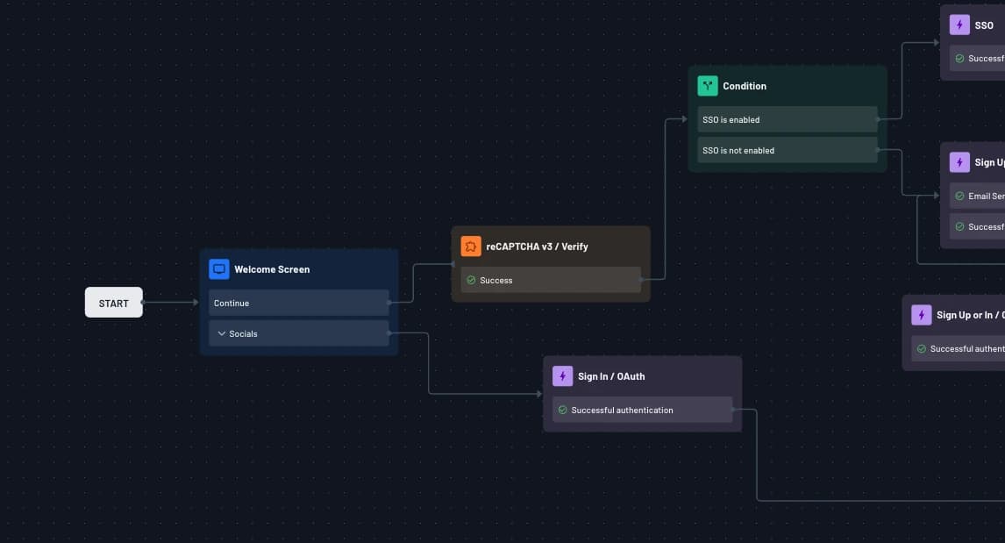Click the check icon beside Email Sent row
Viewport: 1005px width, 543px height.
960,196
